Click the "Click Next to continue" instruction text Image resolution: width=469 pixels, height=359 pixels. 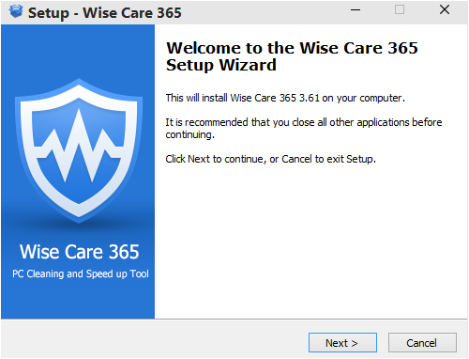pos(270,159)
